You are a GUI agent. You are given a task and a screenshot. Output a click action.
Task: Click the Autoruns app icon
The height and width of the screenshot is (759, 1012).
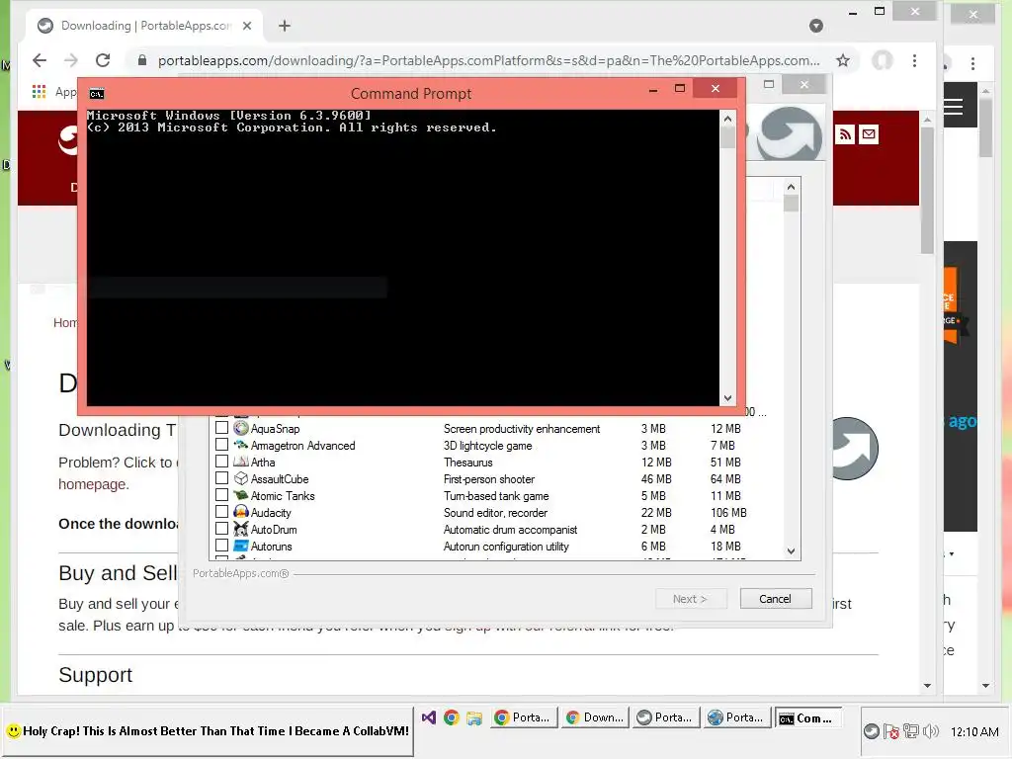(x=241, y=546)
